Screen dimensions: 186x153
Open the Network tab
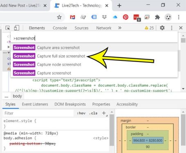coord(104,28)
